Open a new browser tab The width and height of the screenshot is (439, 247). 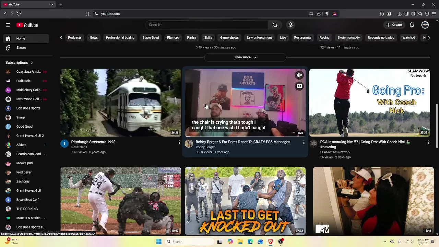pyautogui.click(x=61, y=4)
